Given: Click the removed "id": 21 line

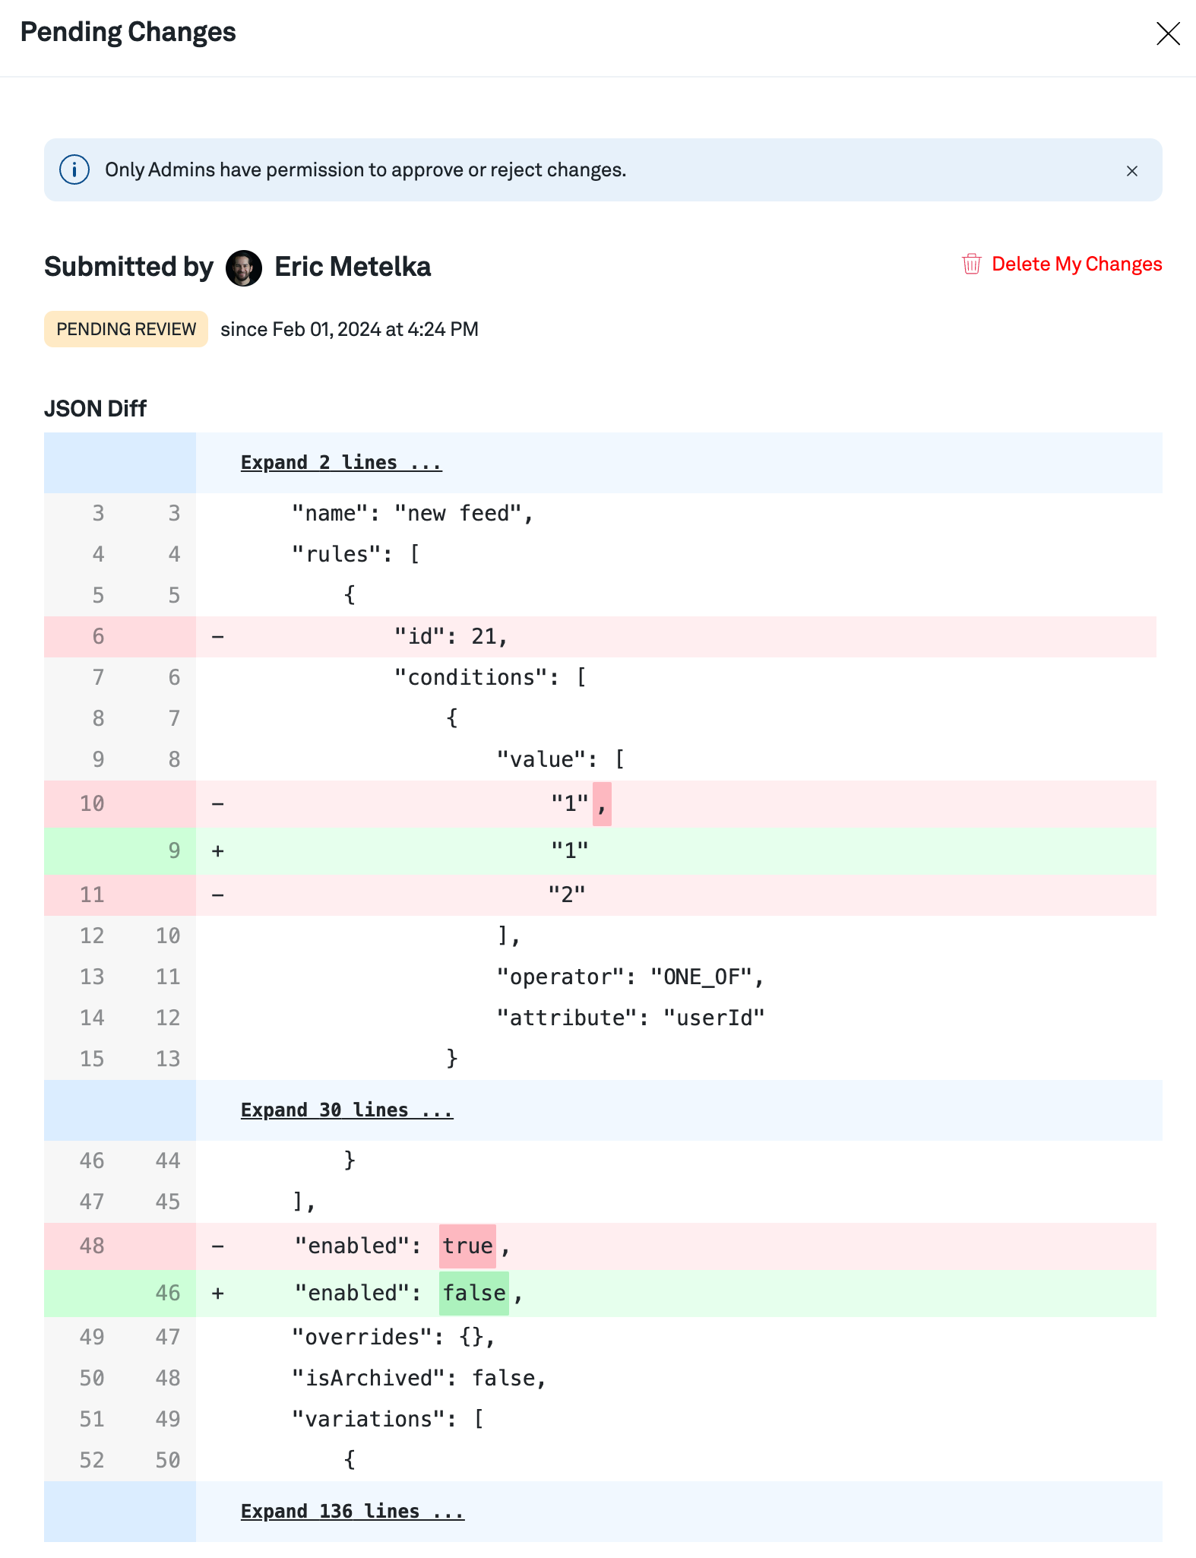Looking at the screenshot, I should 451,636.
